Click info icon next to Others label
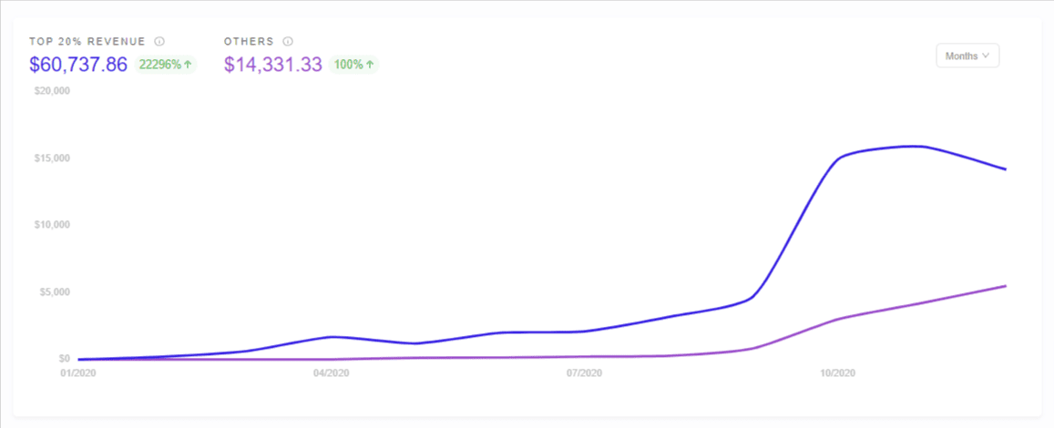Image resolution: width=1054 pixels, height=428 pixels. [x=288, y=42]
